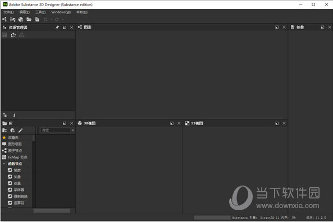Add a library folder with folder-plus icon
The height and width of the screenshot is (222, 333).
click(4, 131)
